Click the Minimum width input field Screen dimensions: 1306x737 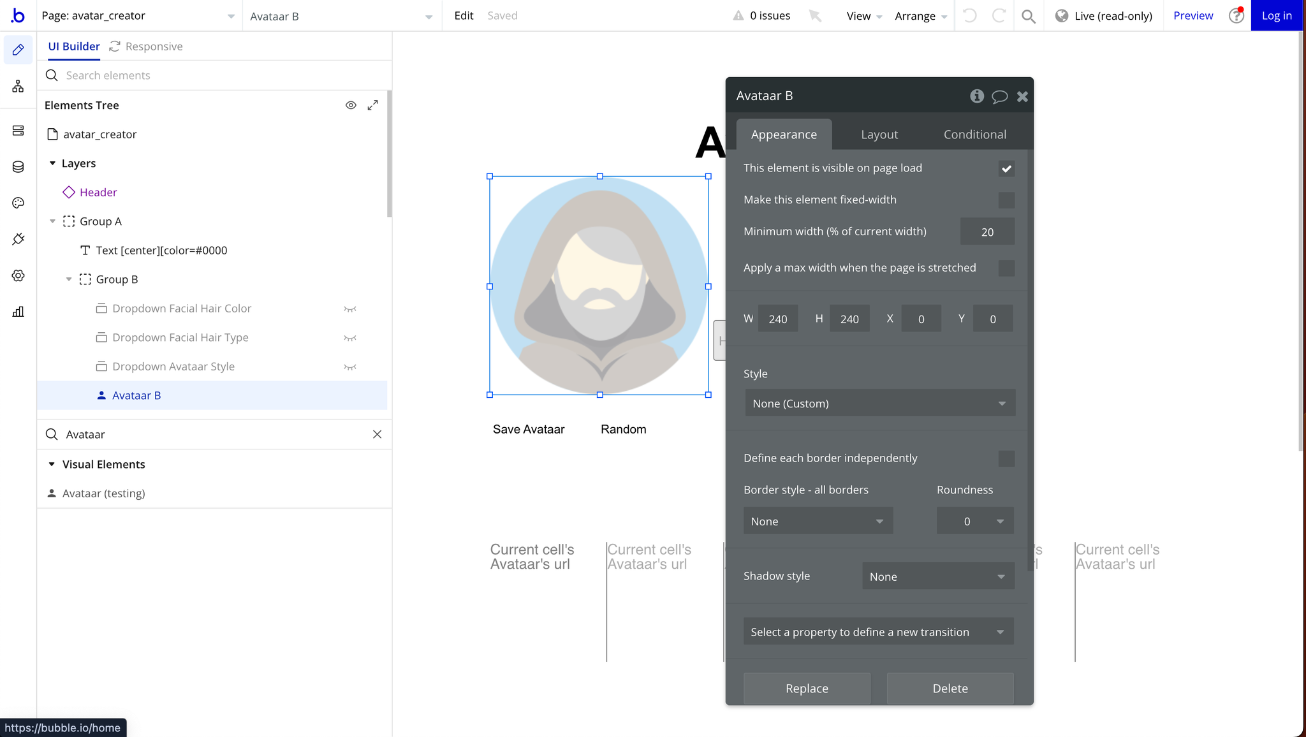(x=987, y=232)
